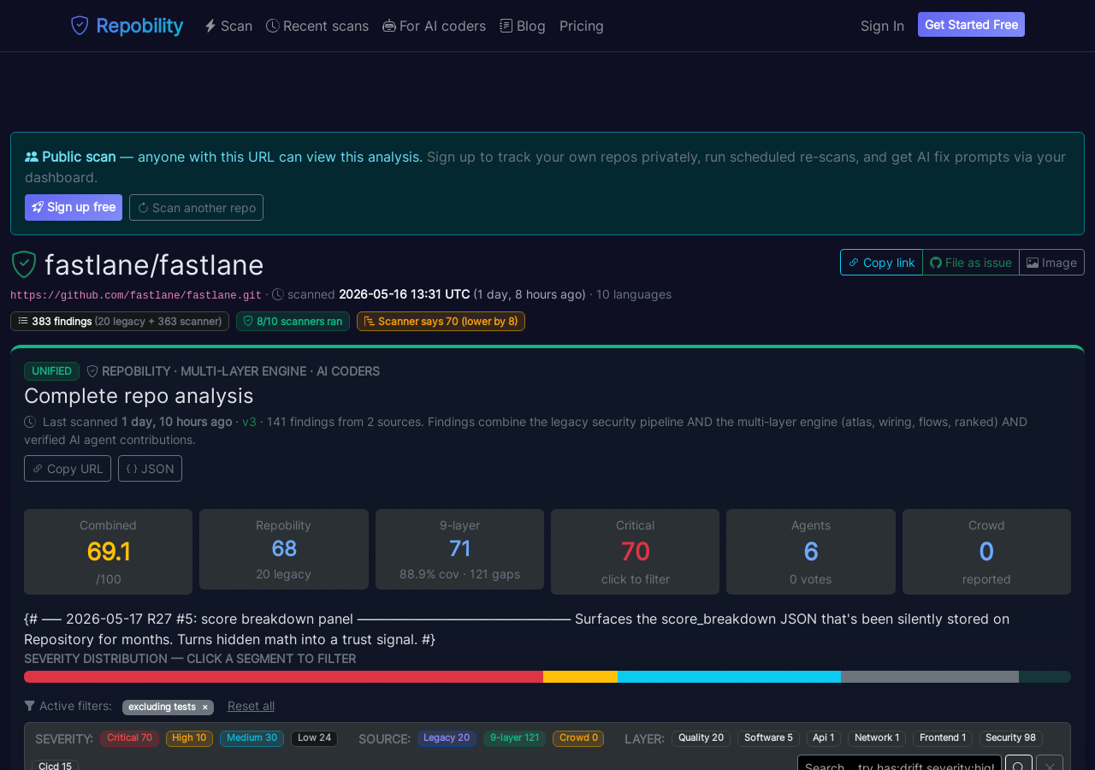Image resolution: width=1095 pixels, height=770 pixels.
Task: Click the 9-layer 71 score card
Action: tap(459, 549)
